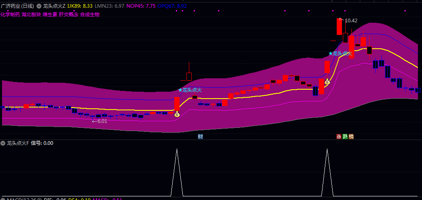
Task: Click the 信号: 0.00 readout
Action: point(42,143)
